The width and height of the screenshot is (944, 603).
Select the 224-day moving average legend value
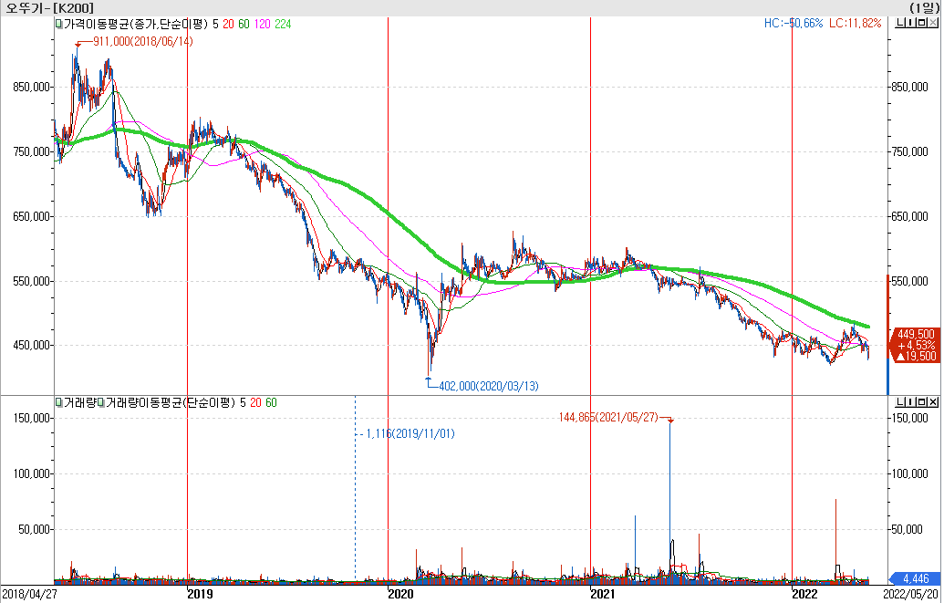[283, 24]
